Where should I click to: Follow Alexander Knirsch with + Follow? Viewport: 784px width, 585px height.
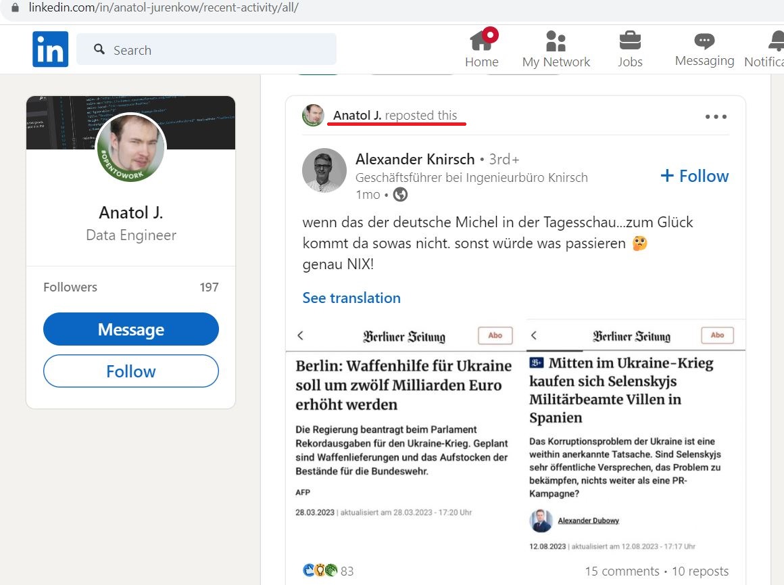[x=695, y=176]
